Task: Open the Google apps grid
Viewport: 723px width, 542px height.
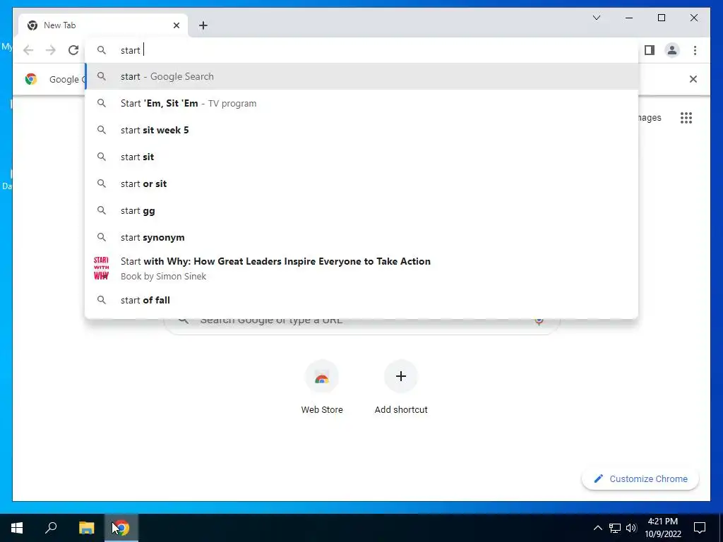Action: pos(686,118)
